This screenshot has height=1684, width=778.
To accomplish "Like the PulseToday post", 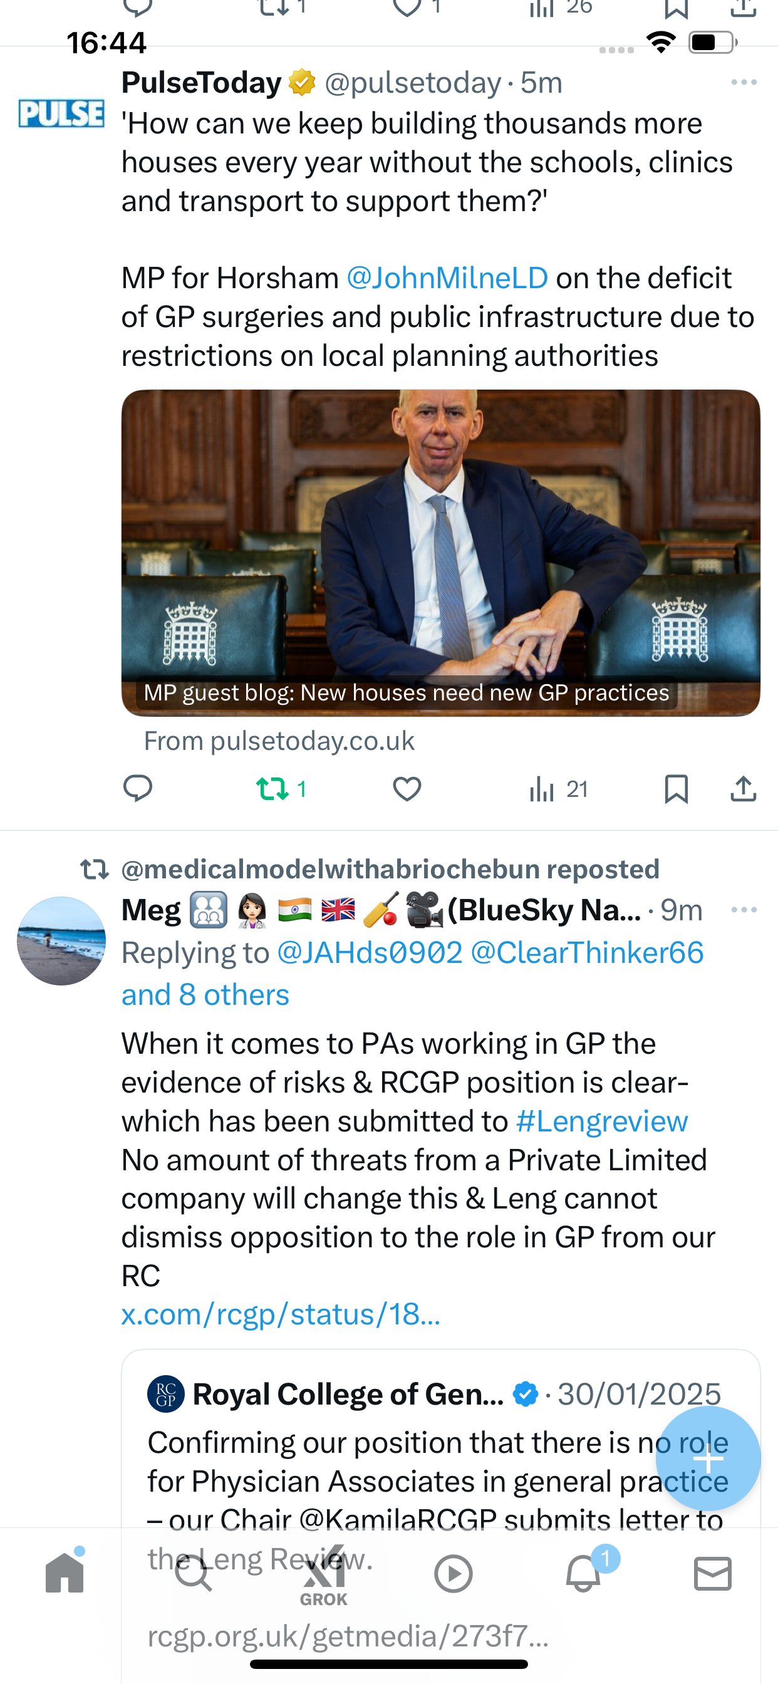I will coord(407,789).
